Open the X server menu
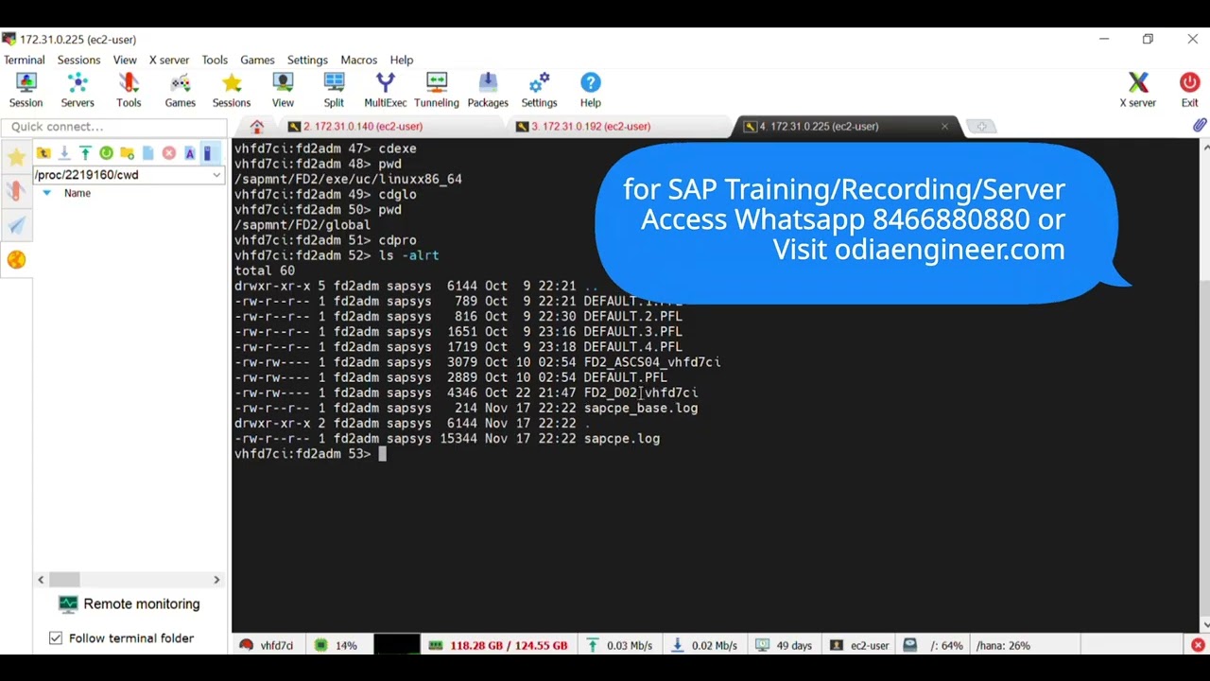 click(168, 60)
